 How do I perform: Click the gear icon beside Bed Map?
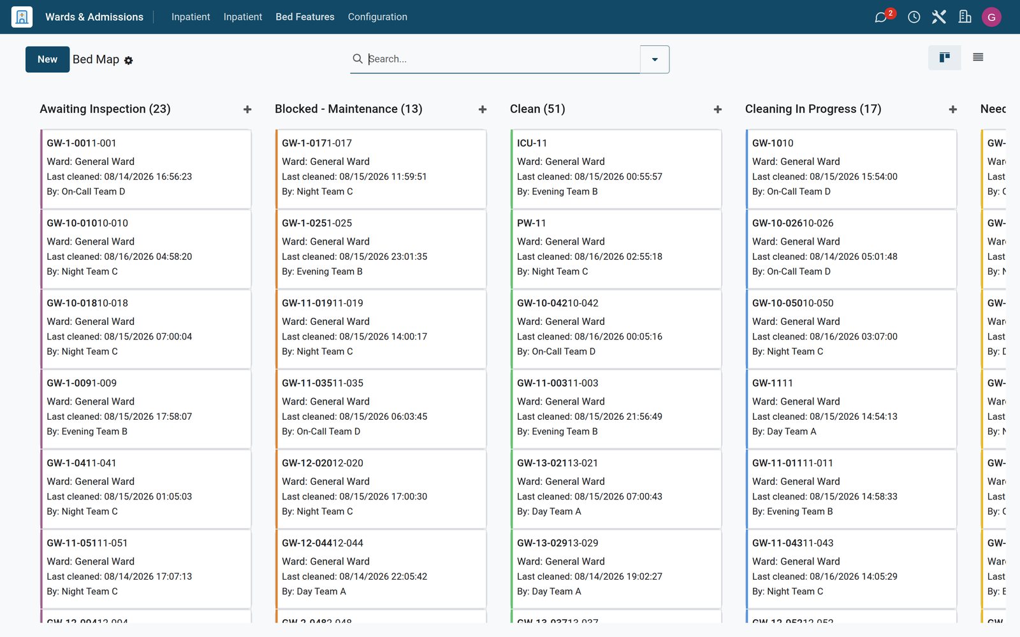(x=128, y=61)
